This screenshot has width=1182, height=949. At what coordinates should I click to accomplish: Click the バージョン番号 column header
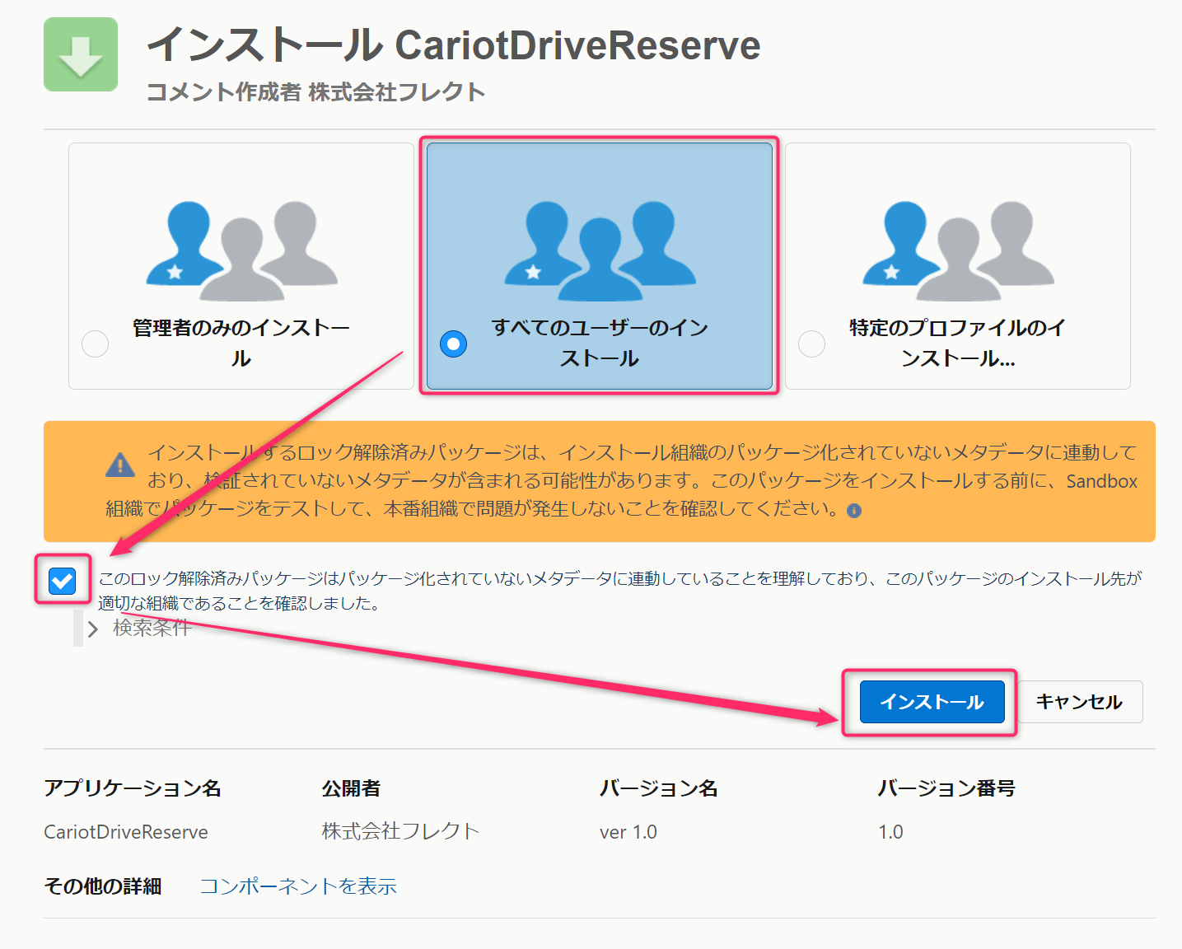(946, 788)
